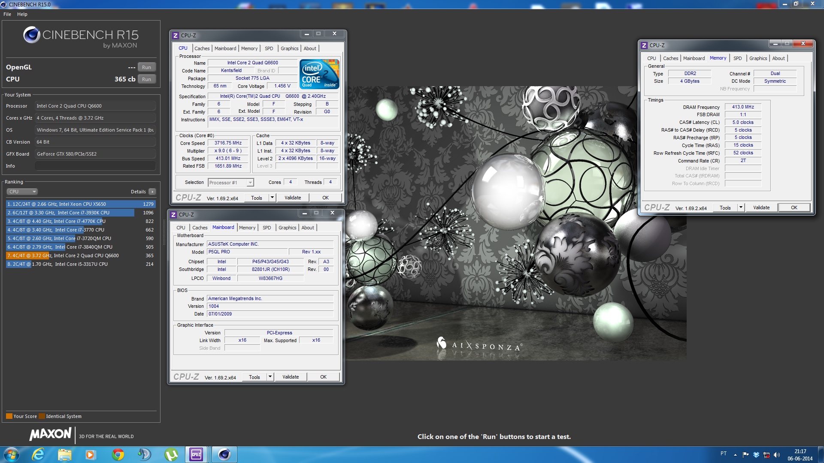The height and width of the screenshot is (463, 824).
Task: Open SPD tab in Memory CPU-Z window
Action: [x=737, y=58]
